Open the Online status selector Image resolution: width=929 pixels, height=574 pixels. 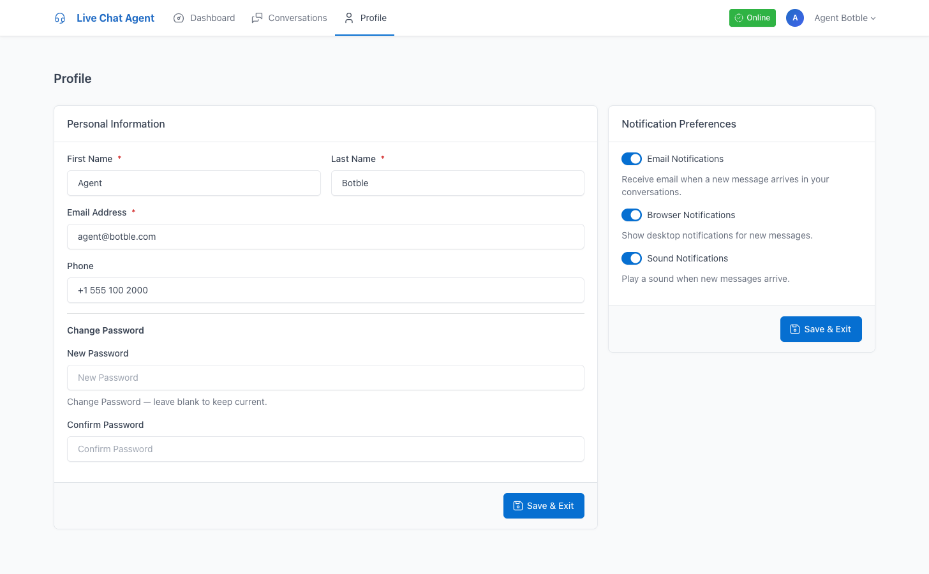(x=752, y=18)
